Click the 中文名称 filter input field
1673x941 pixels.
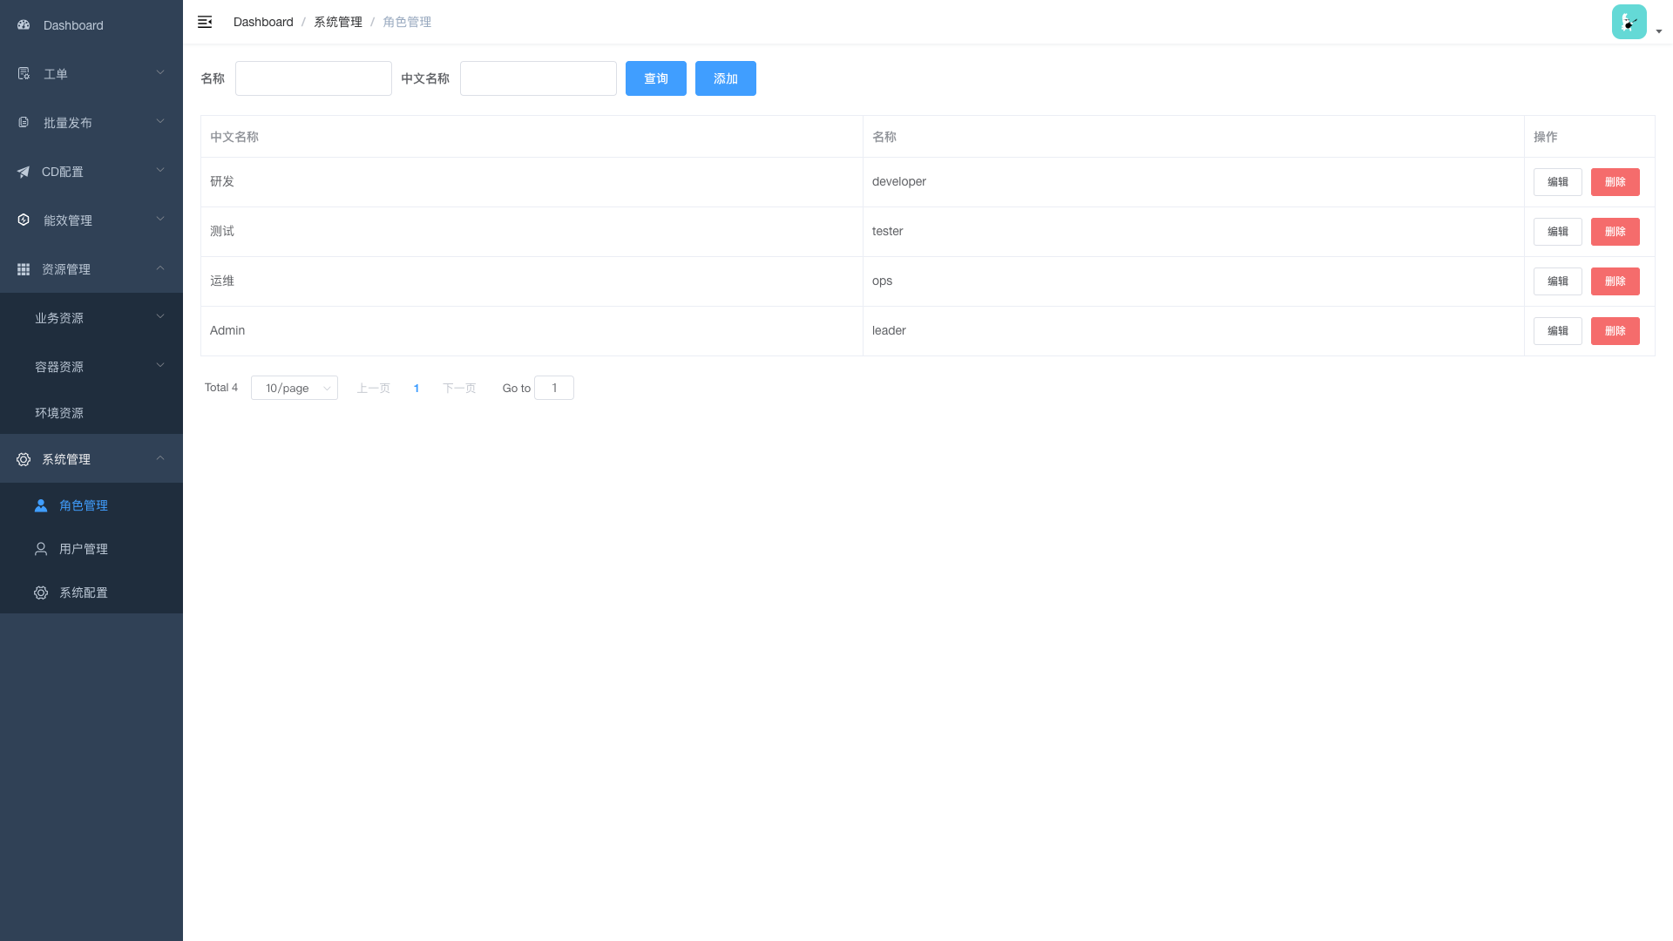click(538, 78)
